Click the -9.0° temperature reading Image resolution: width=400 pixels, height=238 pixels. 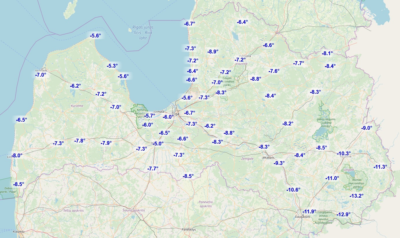366,128
